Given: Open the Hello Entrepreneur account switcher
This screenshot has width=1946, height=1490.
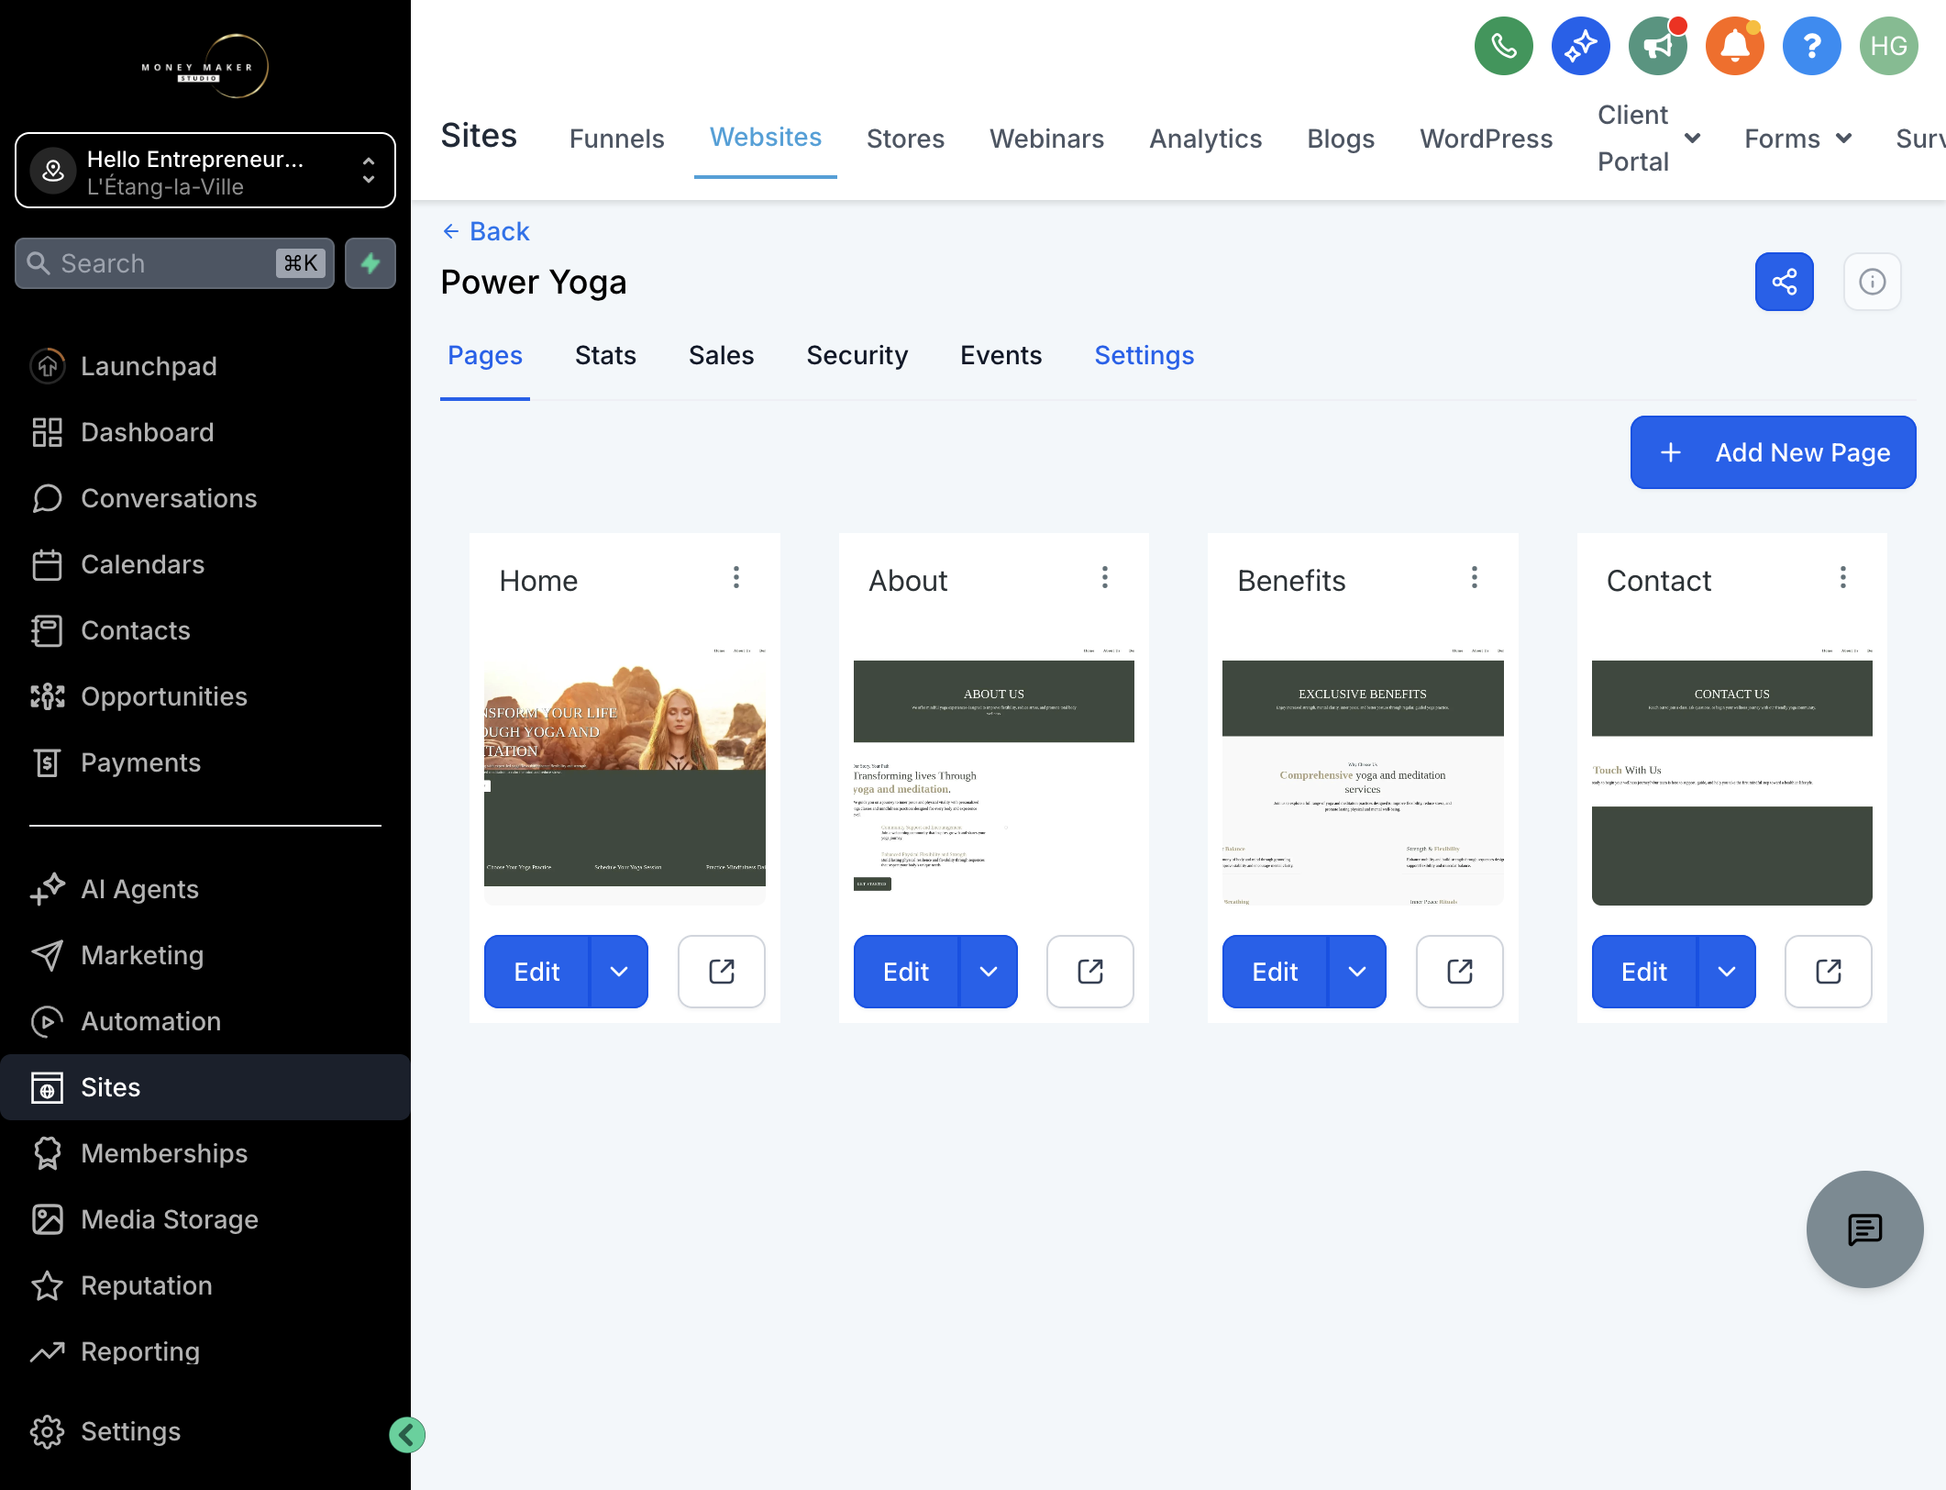Looking at the screenshot, I should [x=205, y=171].
